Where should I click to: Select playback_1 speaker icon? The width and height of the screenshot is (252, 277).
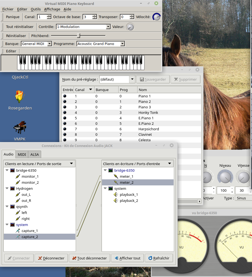116,194
